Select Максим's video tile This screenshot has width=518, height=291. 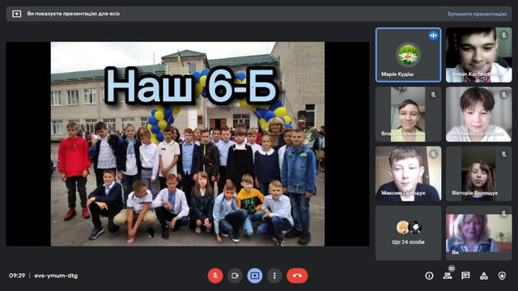pyautogui.click(x=408, y=174)
